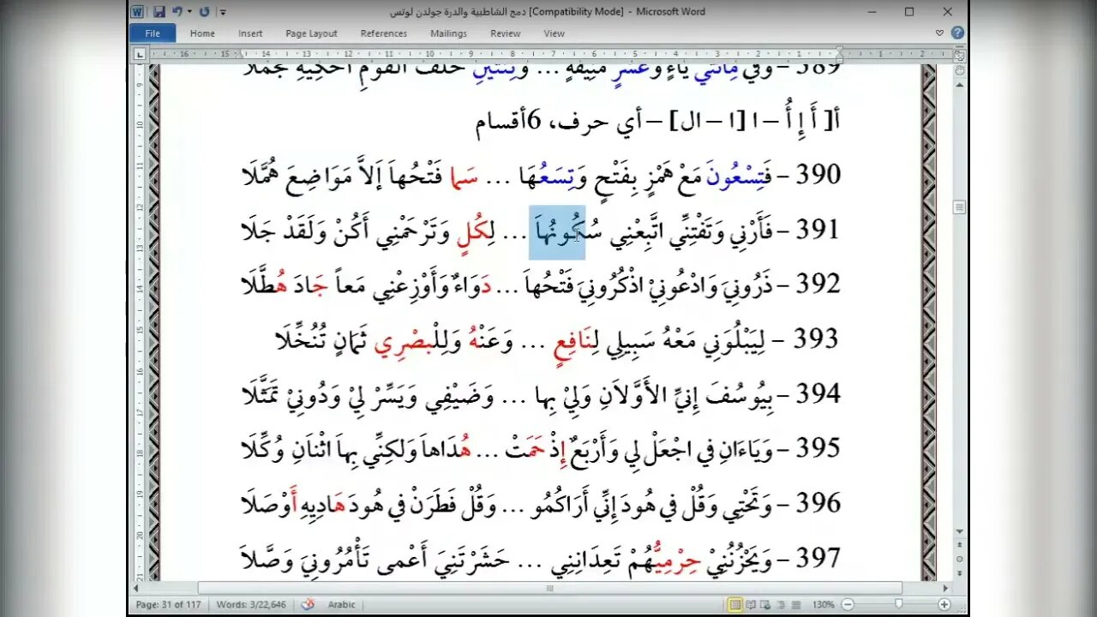Click the highlighted word in verse 391
The height and width of the screenshot is (617, 1097).
(x=557, y=231)
